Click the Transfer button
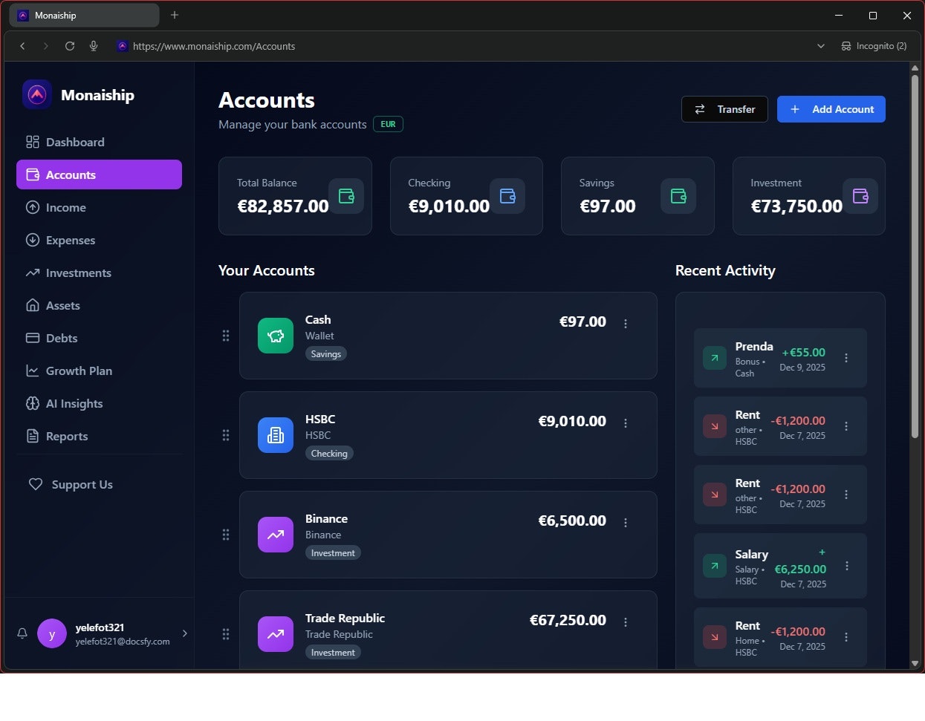 click(x=724, y=109)
